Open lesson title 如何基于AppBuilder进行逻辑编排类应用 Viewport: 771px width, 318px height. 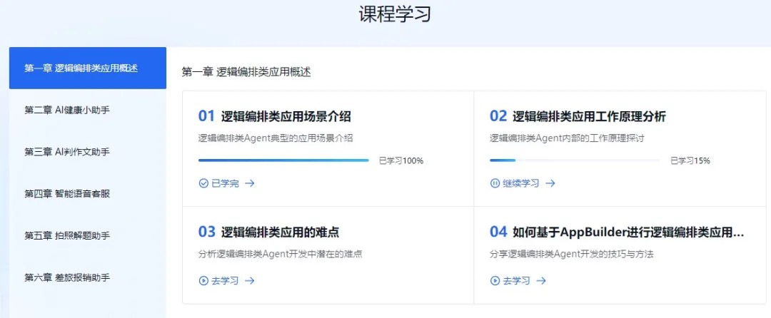click(628, 232)
